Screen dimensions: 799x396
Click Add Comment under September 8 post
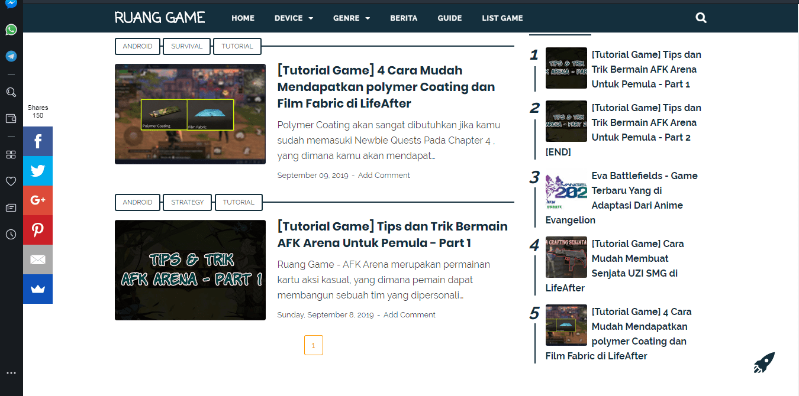(x=410, y=315)
